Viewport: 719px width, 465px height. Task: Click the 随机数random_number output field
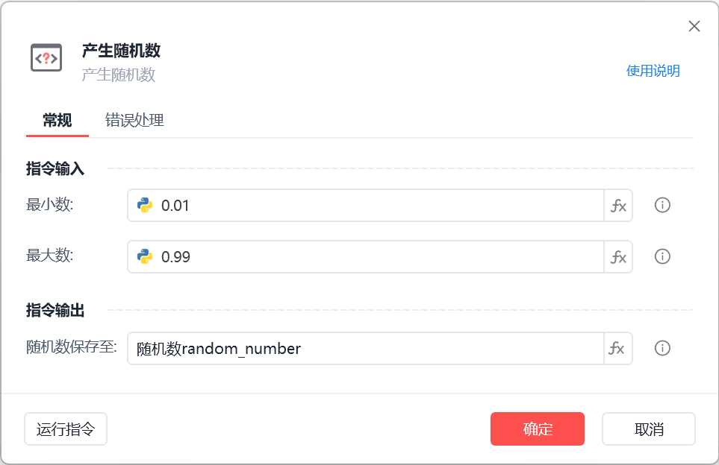point(366,348)
